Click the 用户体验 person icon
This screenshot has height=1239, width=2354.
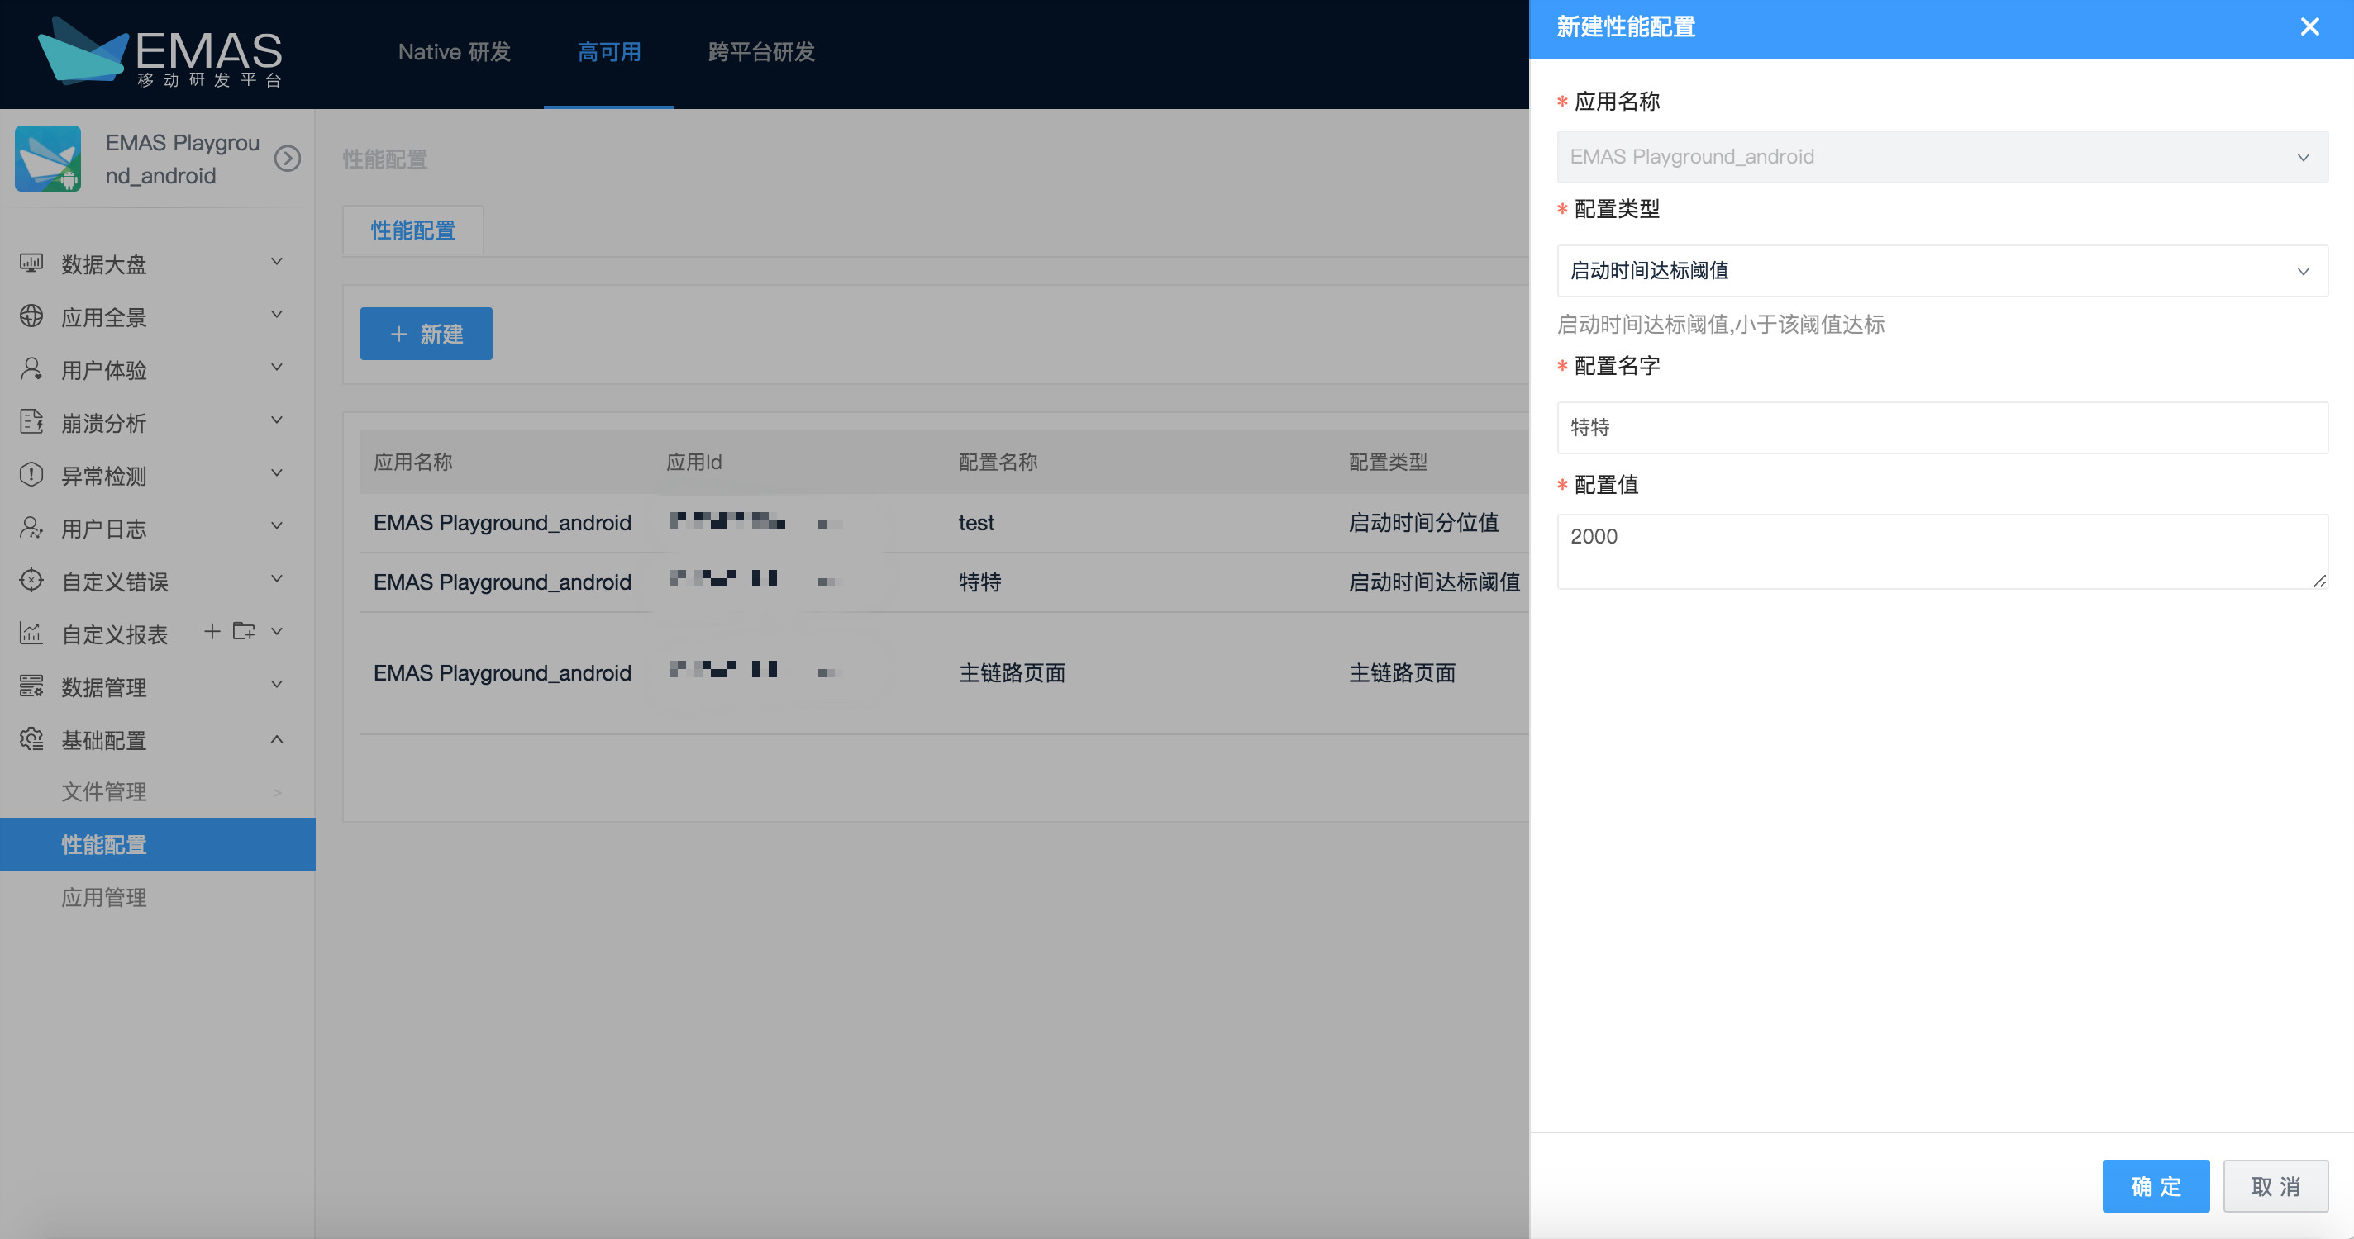point(31,369)
